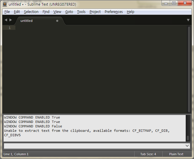This screenshot has height=159, width=194.
Task: Open the Project menu
Action: tap(95, 12)
